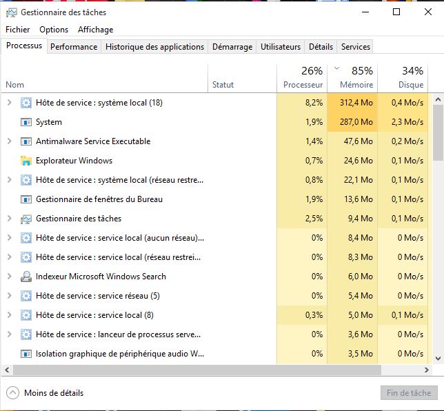Click gear icon of service local (réseau restrei...)
444x411 pixels.
click(26, 257)
